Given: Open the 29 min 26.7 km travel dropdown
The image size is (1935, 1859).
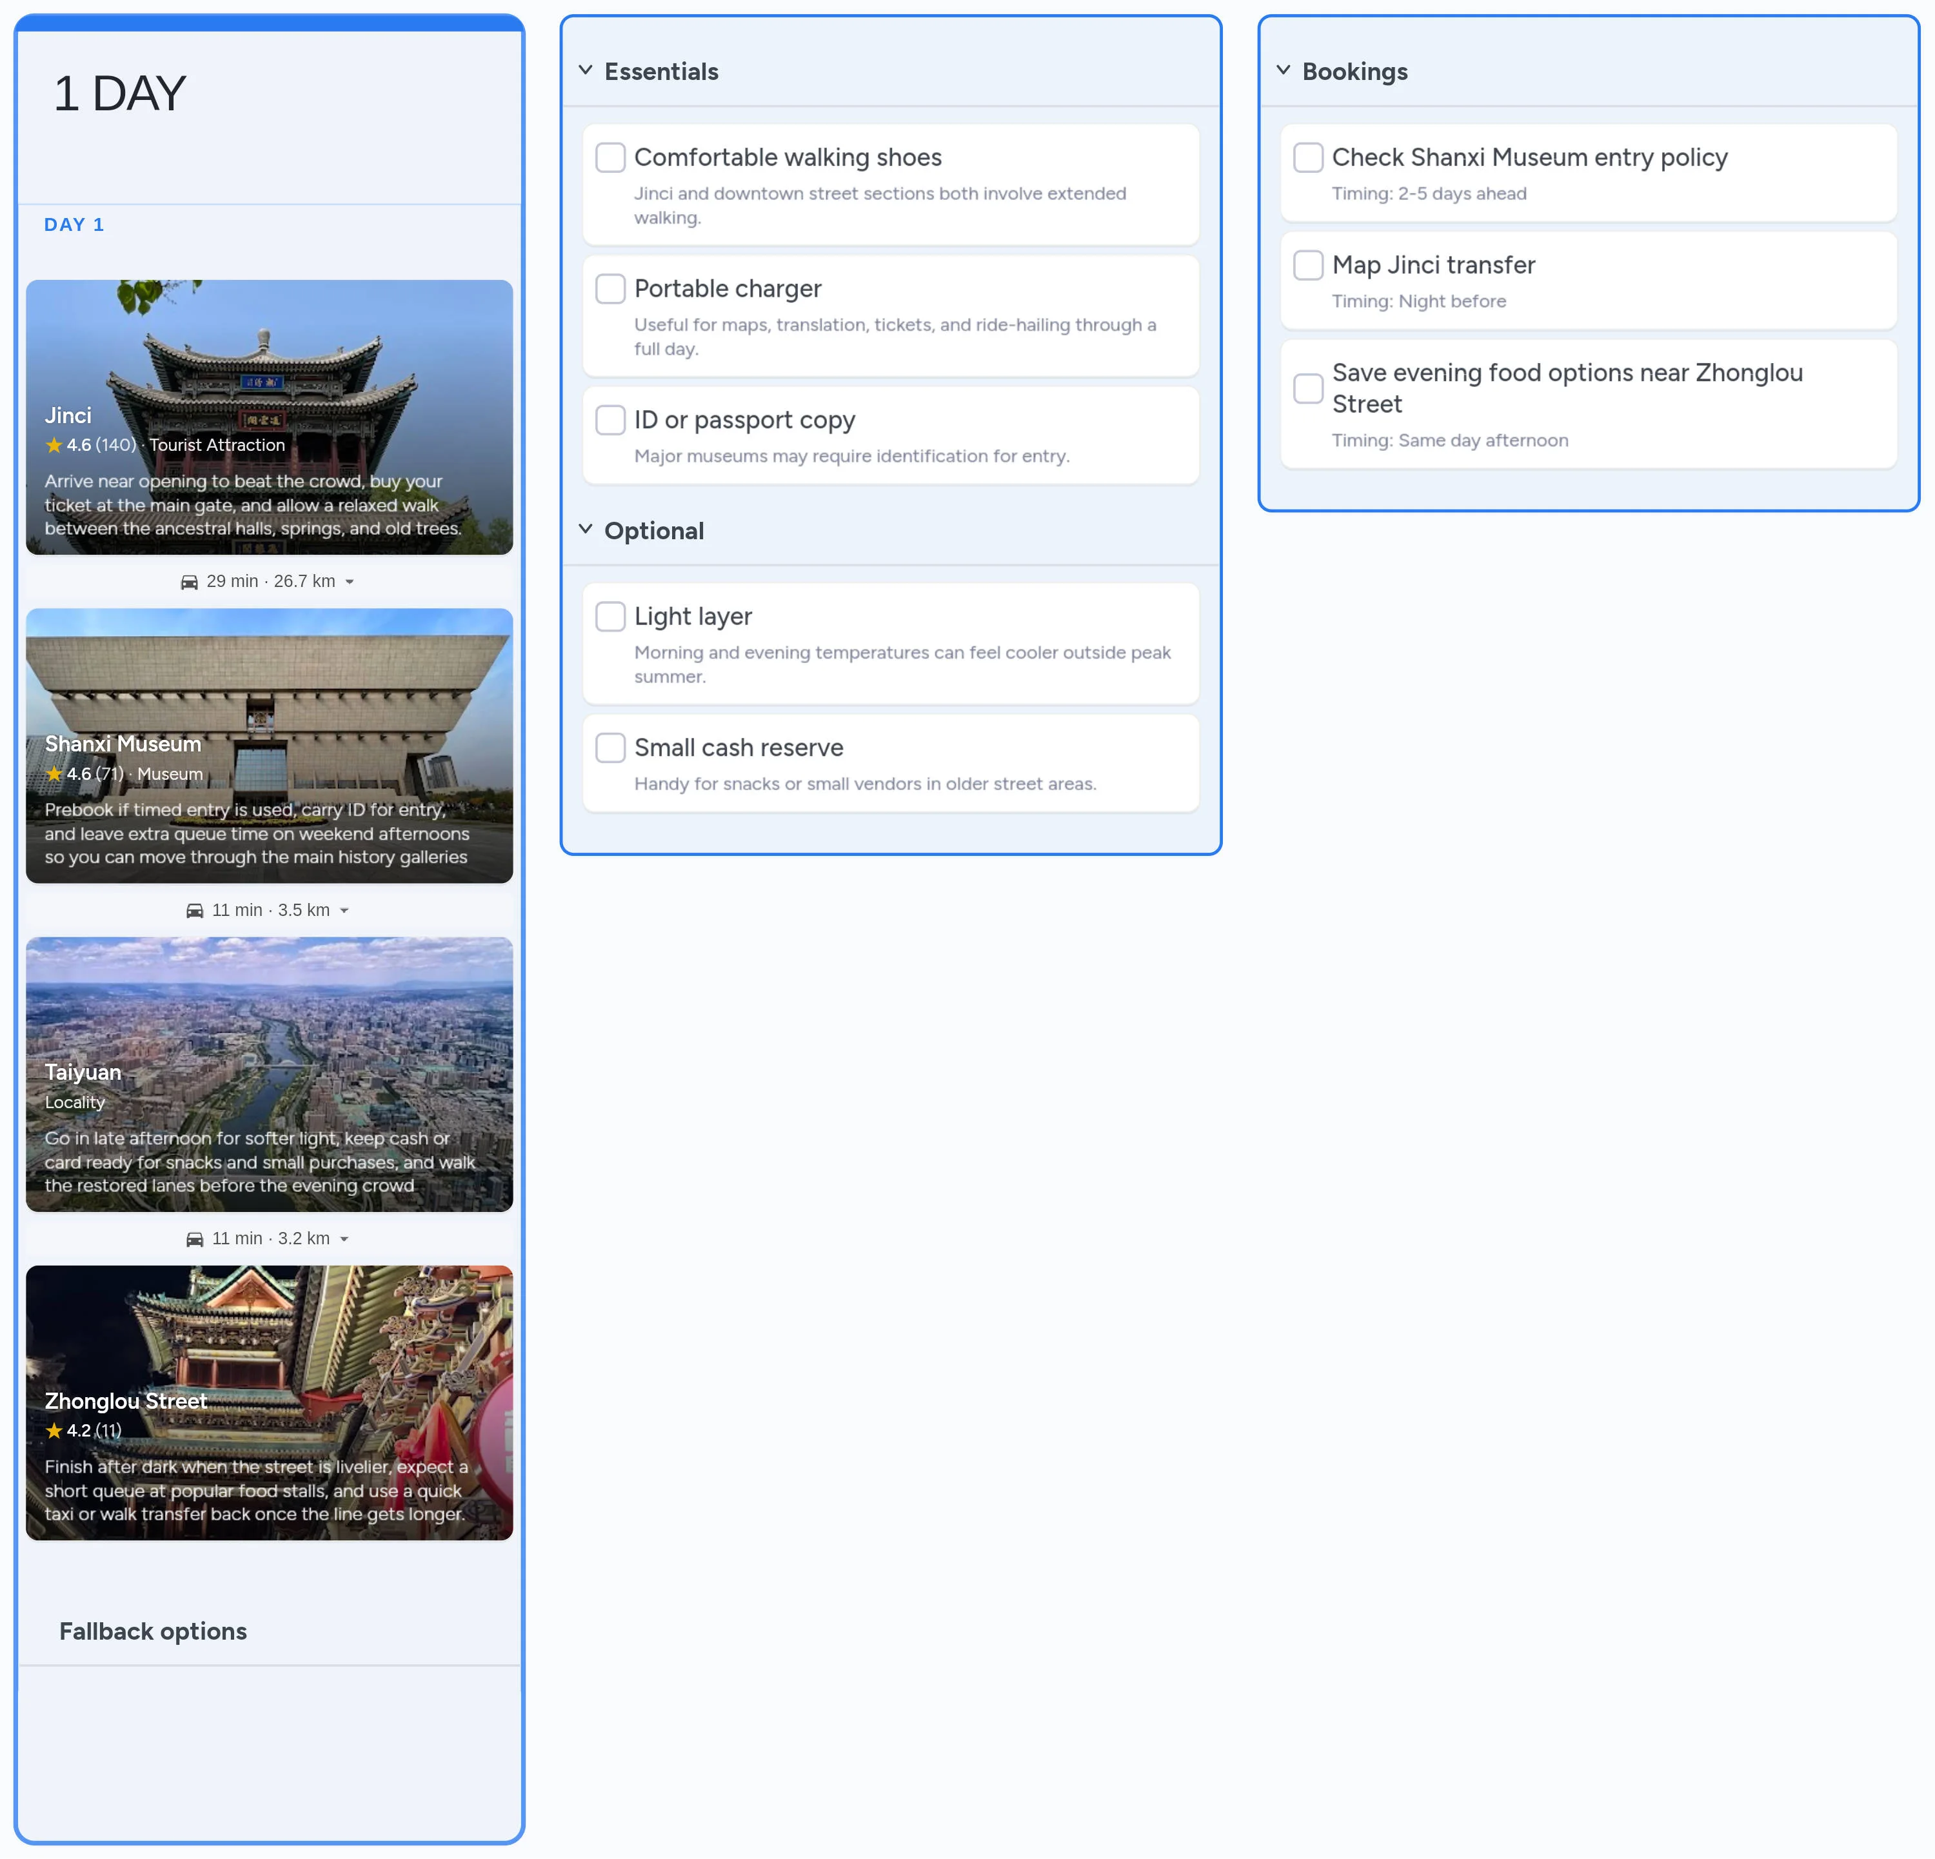Looking at the screenshot, I should click(350, 581).
